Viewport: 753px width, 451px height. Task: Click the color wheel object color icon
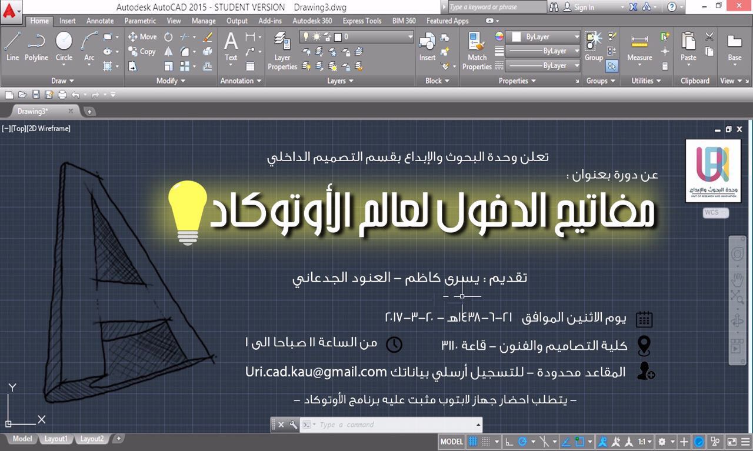tap(499, 36)
